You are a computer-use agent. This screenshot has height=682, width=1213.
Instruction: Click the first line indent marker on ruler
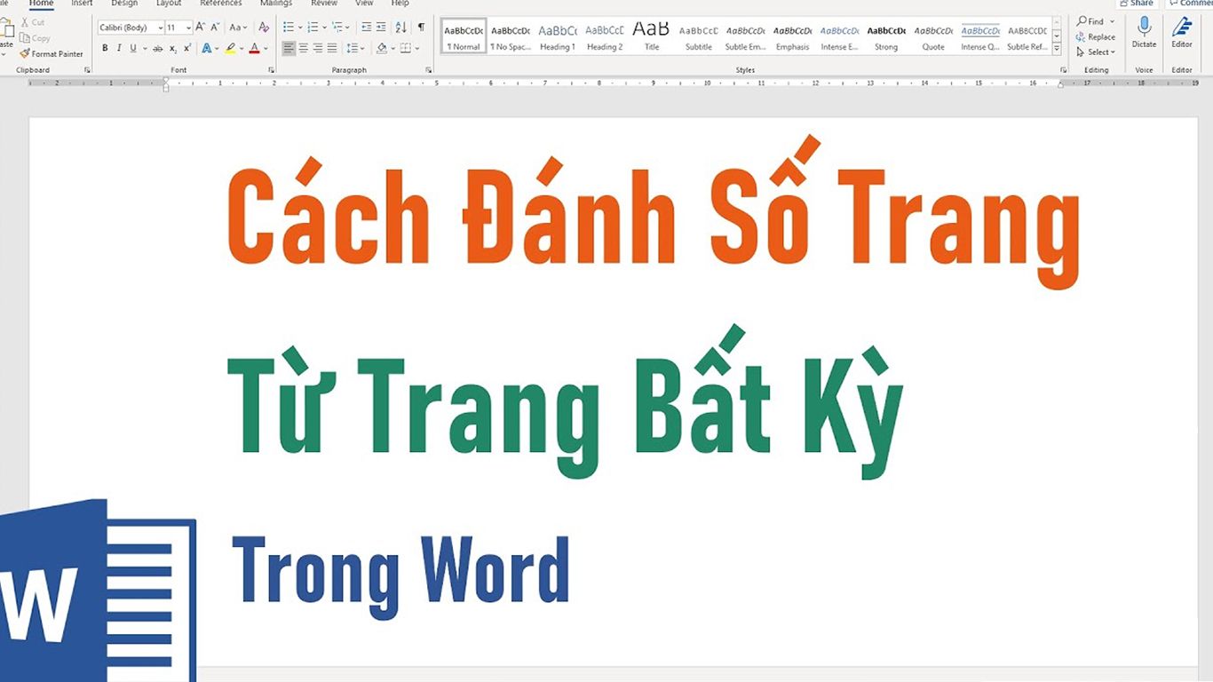pyautogui.click(x=166, y=80)
